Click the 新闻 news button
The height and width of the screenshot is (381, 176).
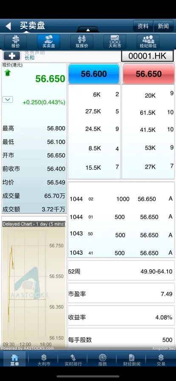(x=163, y=26)
